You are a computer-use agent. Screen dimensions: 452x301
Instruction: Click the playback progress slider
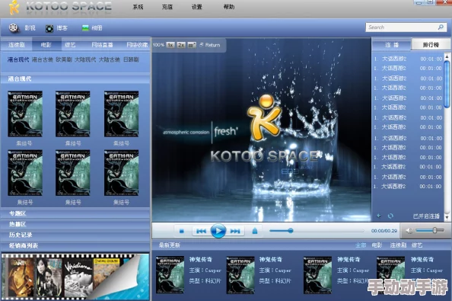[317, 231]
